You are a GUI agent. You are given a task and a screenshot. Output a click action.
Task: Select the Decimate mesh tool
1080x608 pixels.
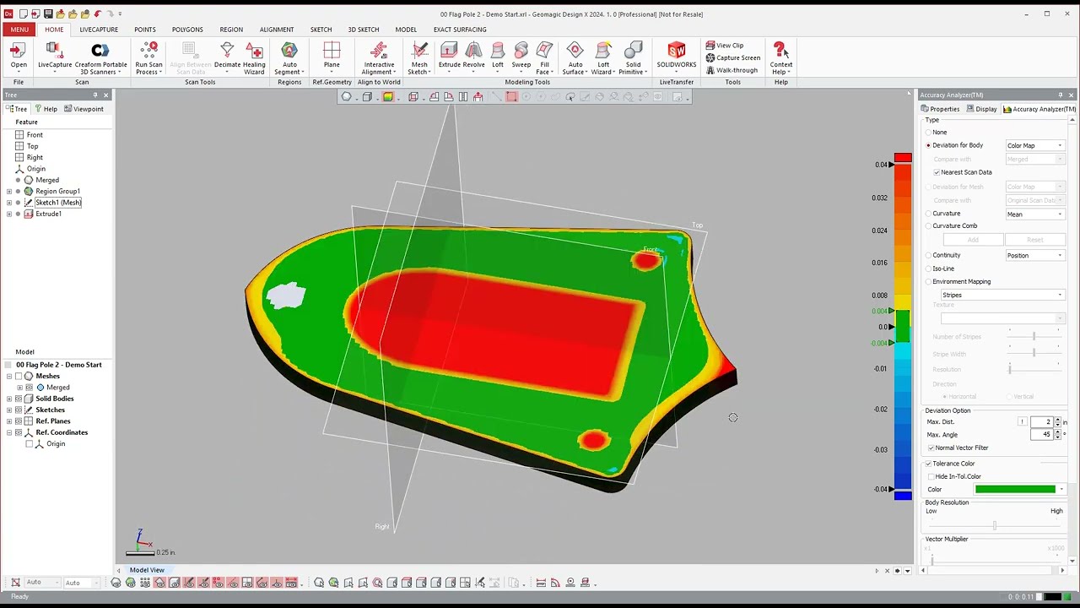[x=227, y=57]
